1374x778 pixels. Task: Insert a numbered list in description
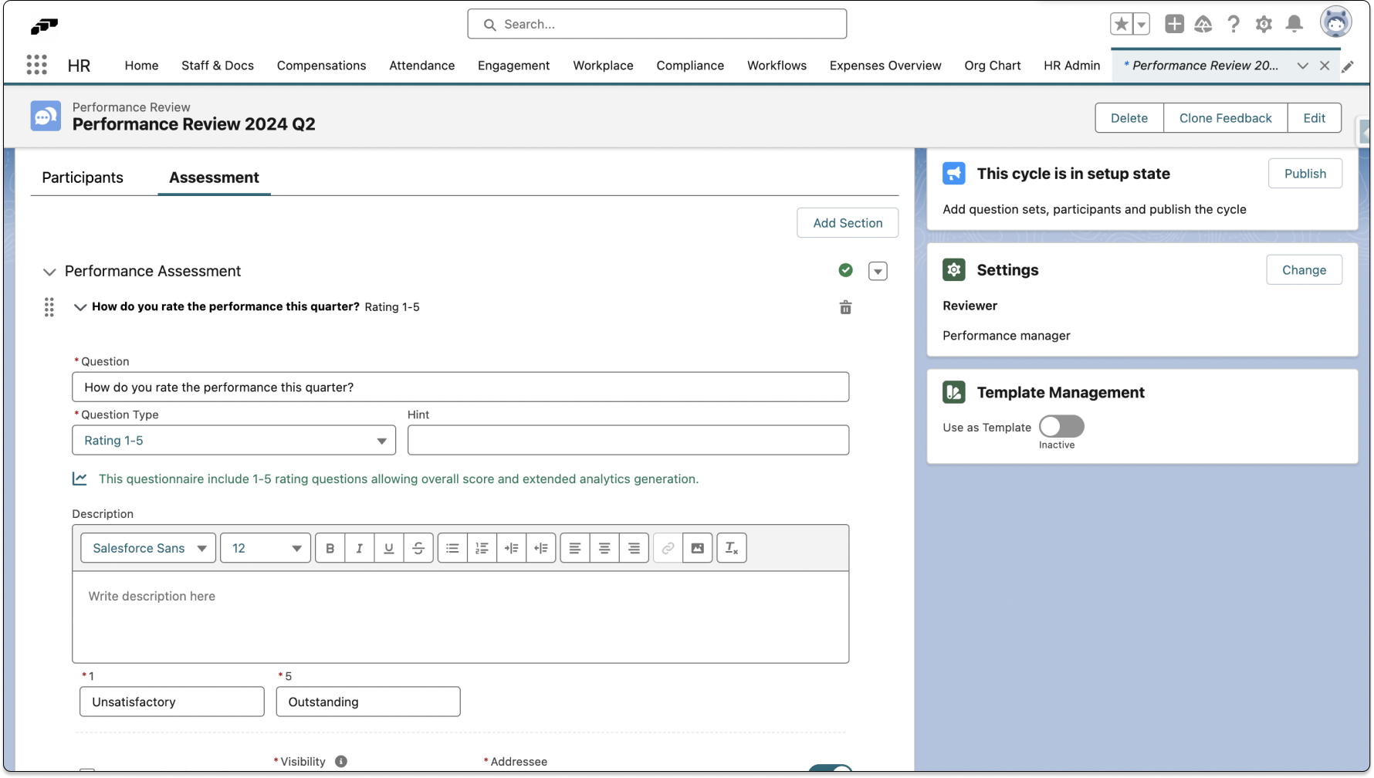(x=482, y=548)
